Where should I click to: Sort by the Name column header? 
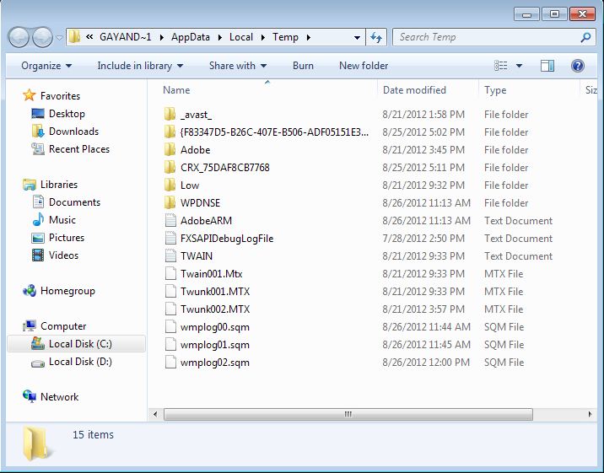(x=176, y=90)
